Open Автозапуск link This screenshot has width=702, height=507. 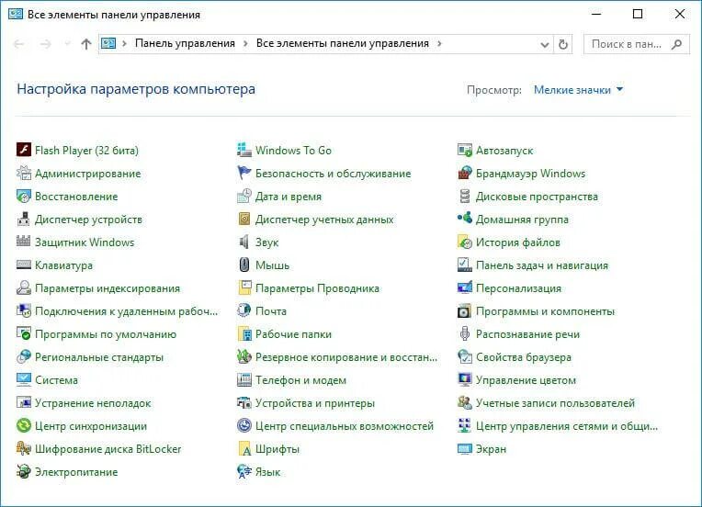click(x=504, y=151)
